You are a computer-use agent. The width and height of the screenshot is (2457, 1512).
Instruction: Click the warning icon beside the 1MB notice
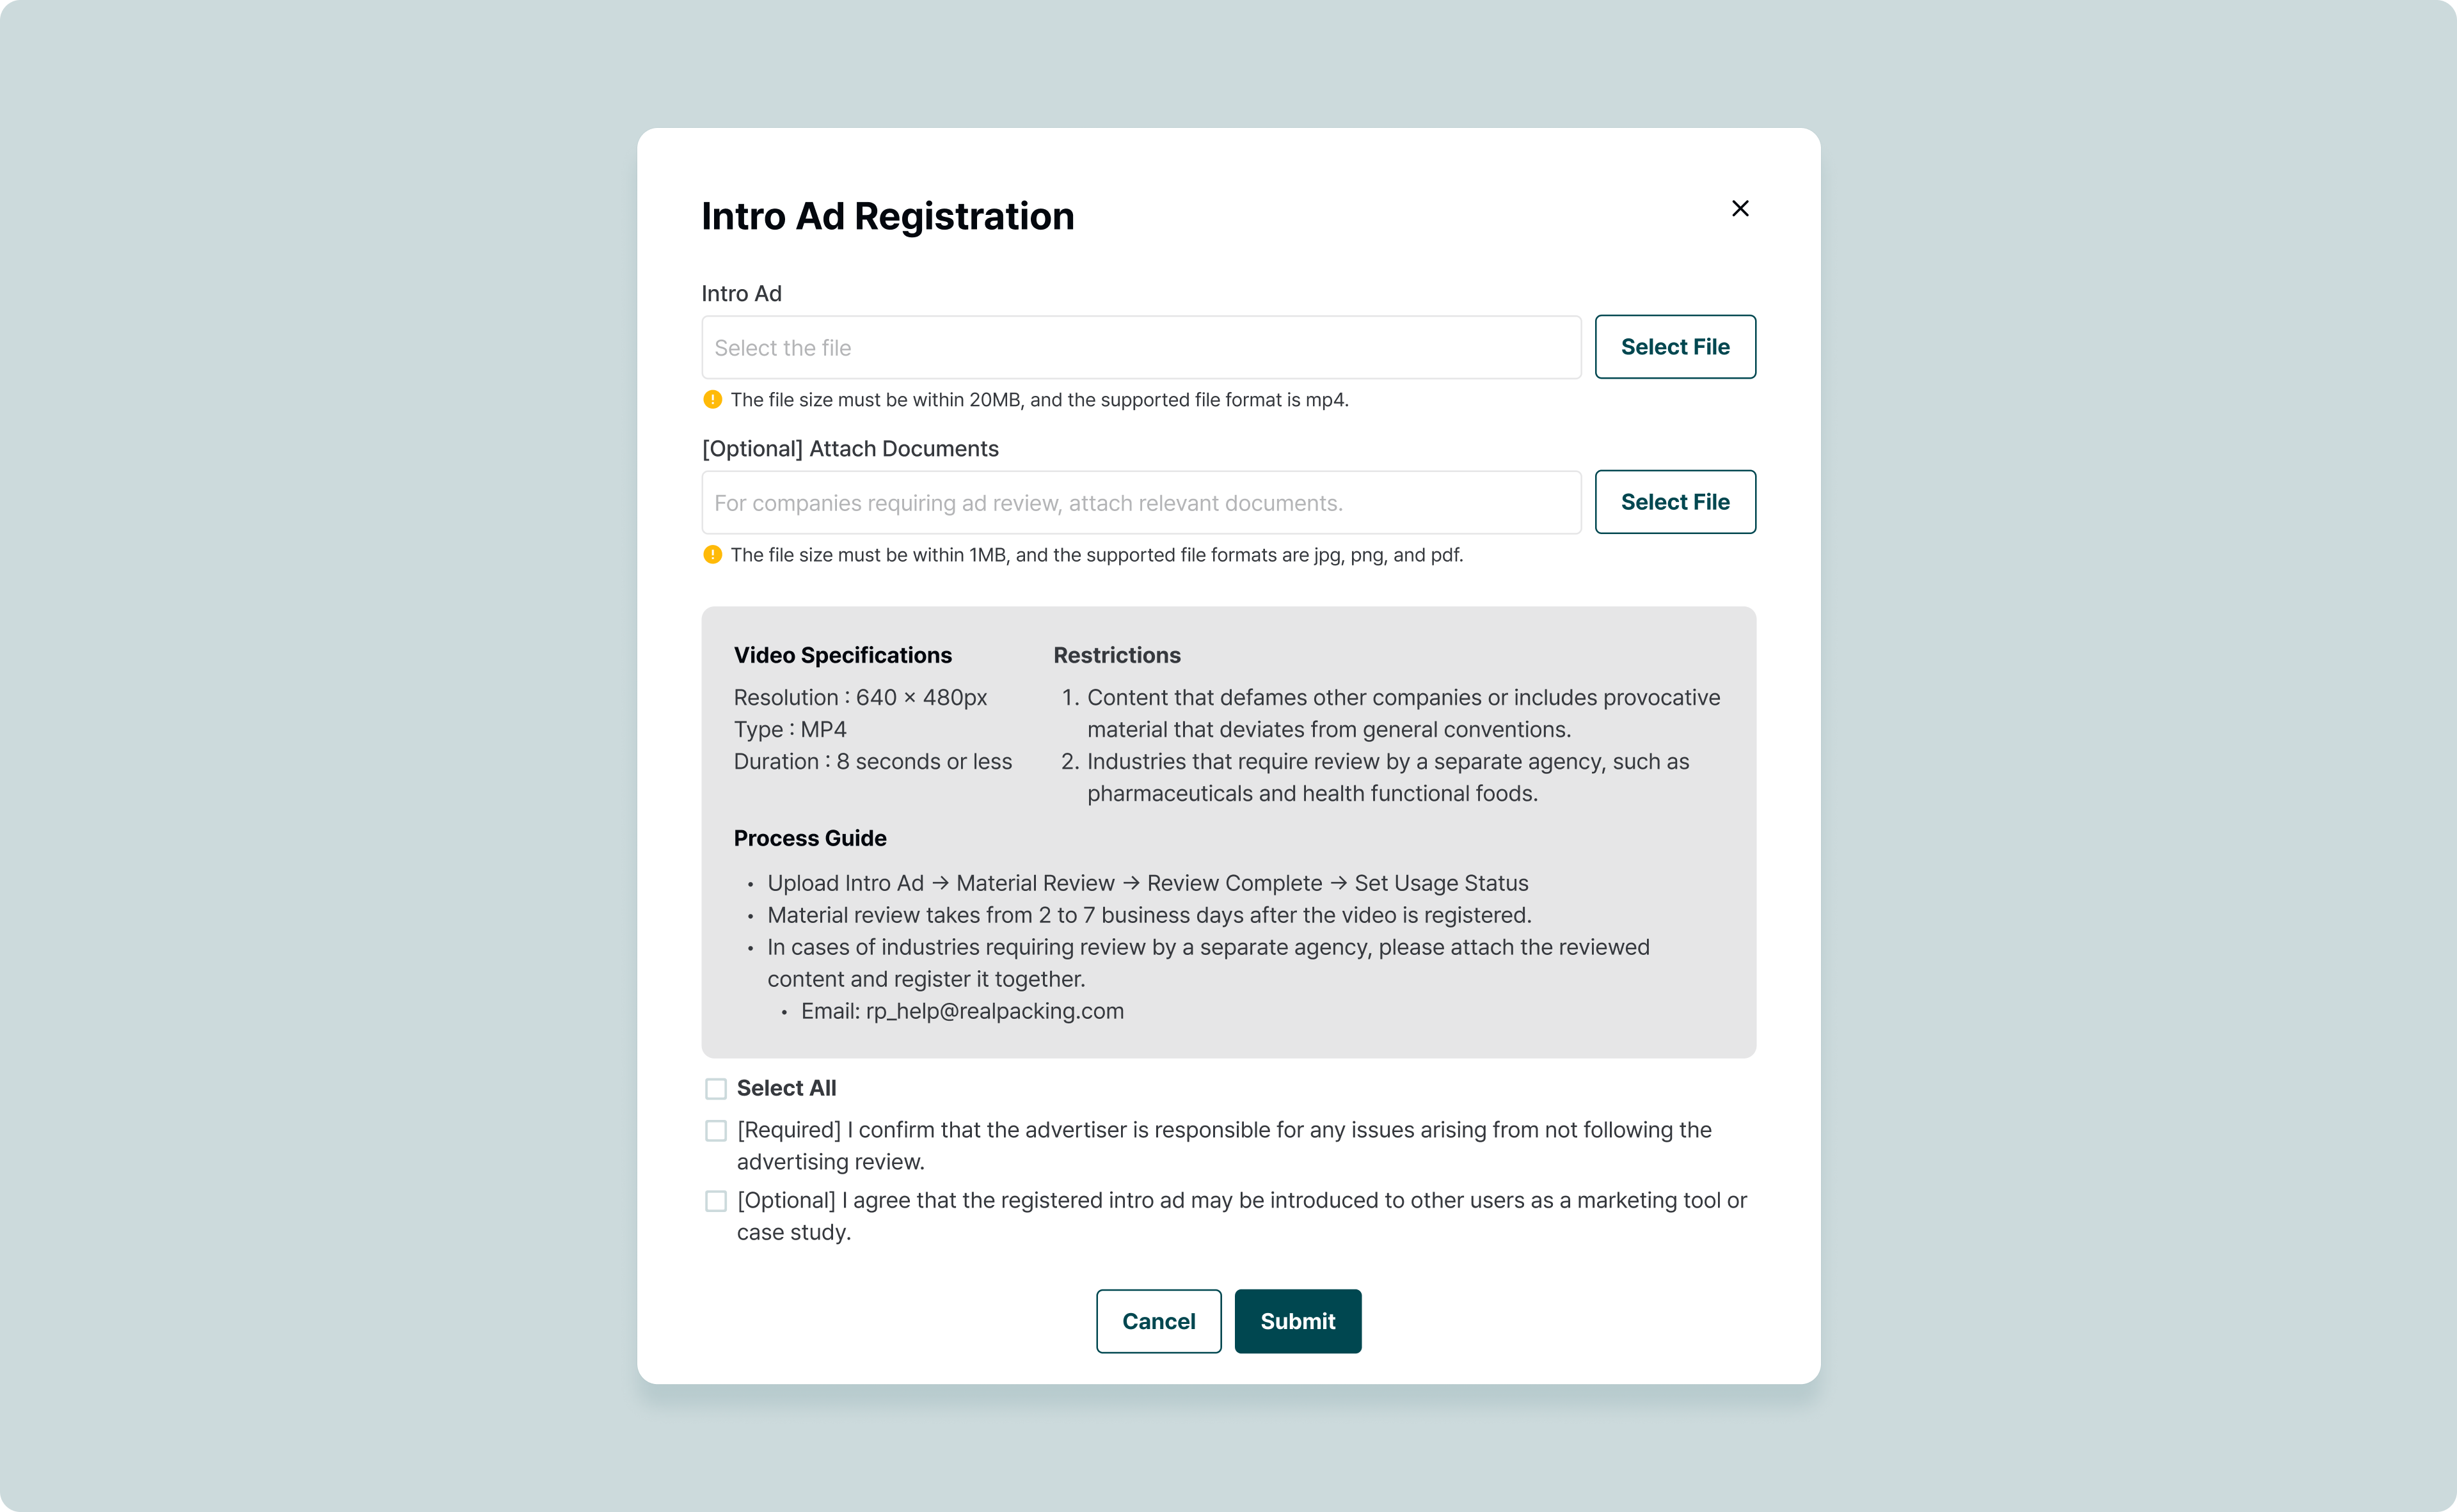click(x=712, y=555)
